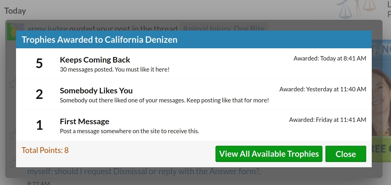This screenshot has width=391, height=185.
Task: Click the Awarded: Yesterday at 11:40 AM timestamp
Action: [323, 89]
